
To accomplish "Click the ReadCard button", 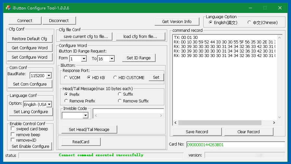I will click(x=81, y=142).
